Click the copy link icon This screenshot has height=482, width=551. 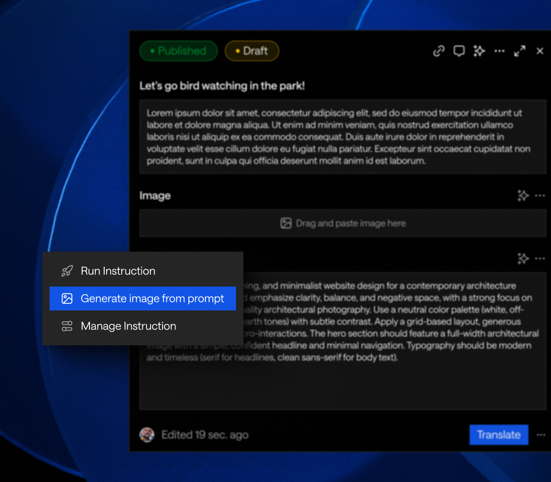click(x=438, y=51)
